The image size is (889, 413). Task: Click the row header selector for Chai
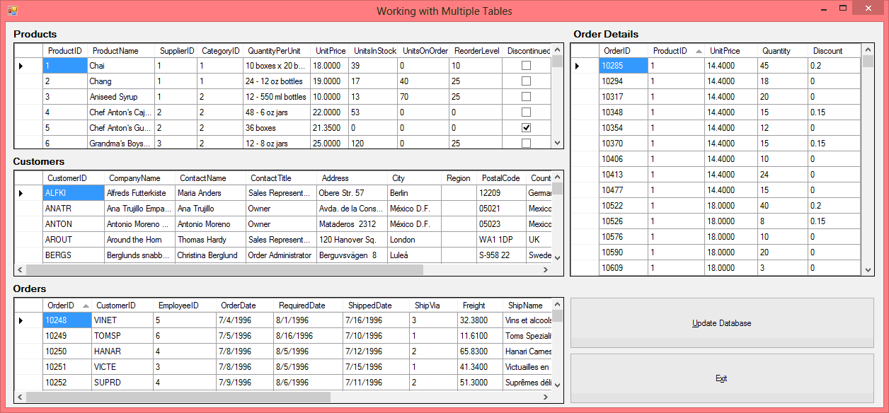[x=29, y=65]
